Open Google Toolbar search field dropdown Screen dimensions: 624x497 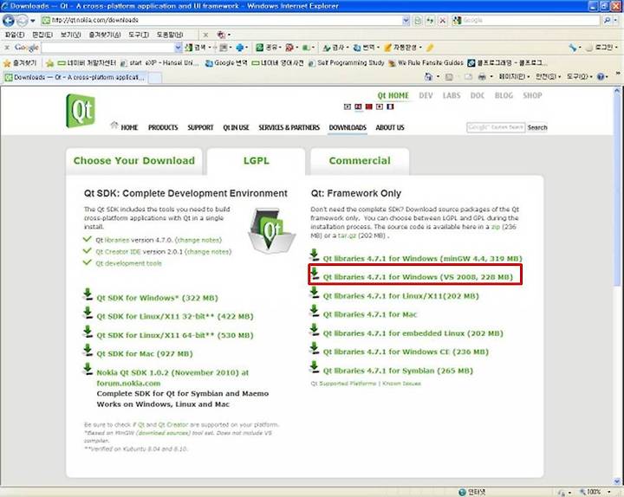click(x=178, y=48)
